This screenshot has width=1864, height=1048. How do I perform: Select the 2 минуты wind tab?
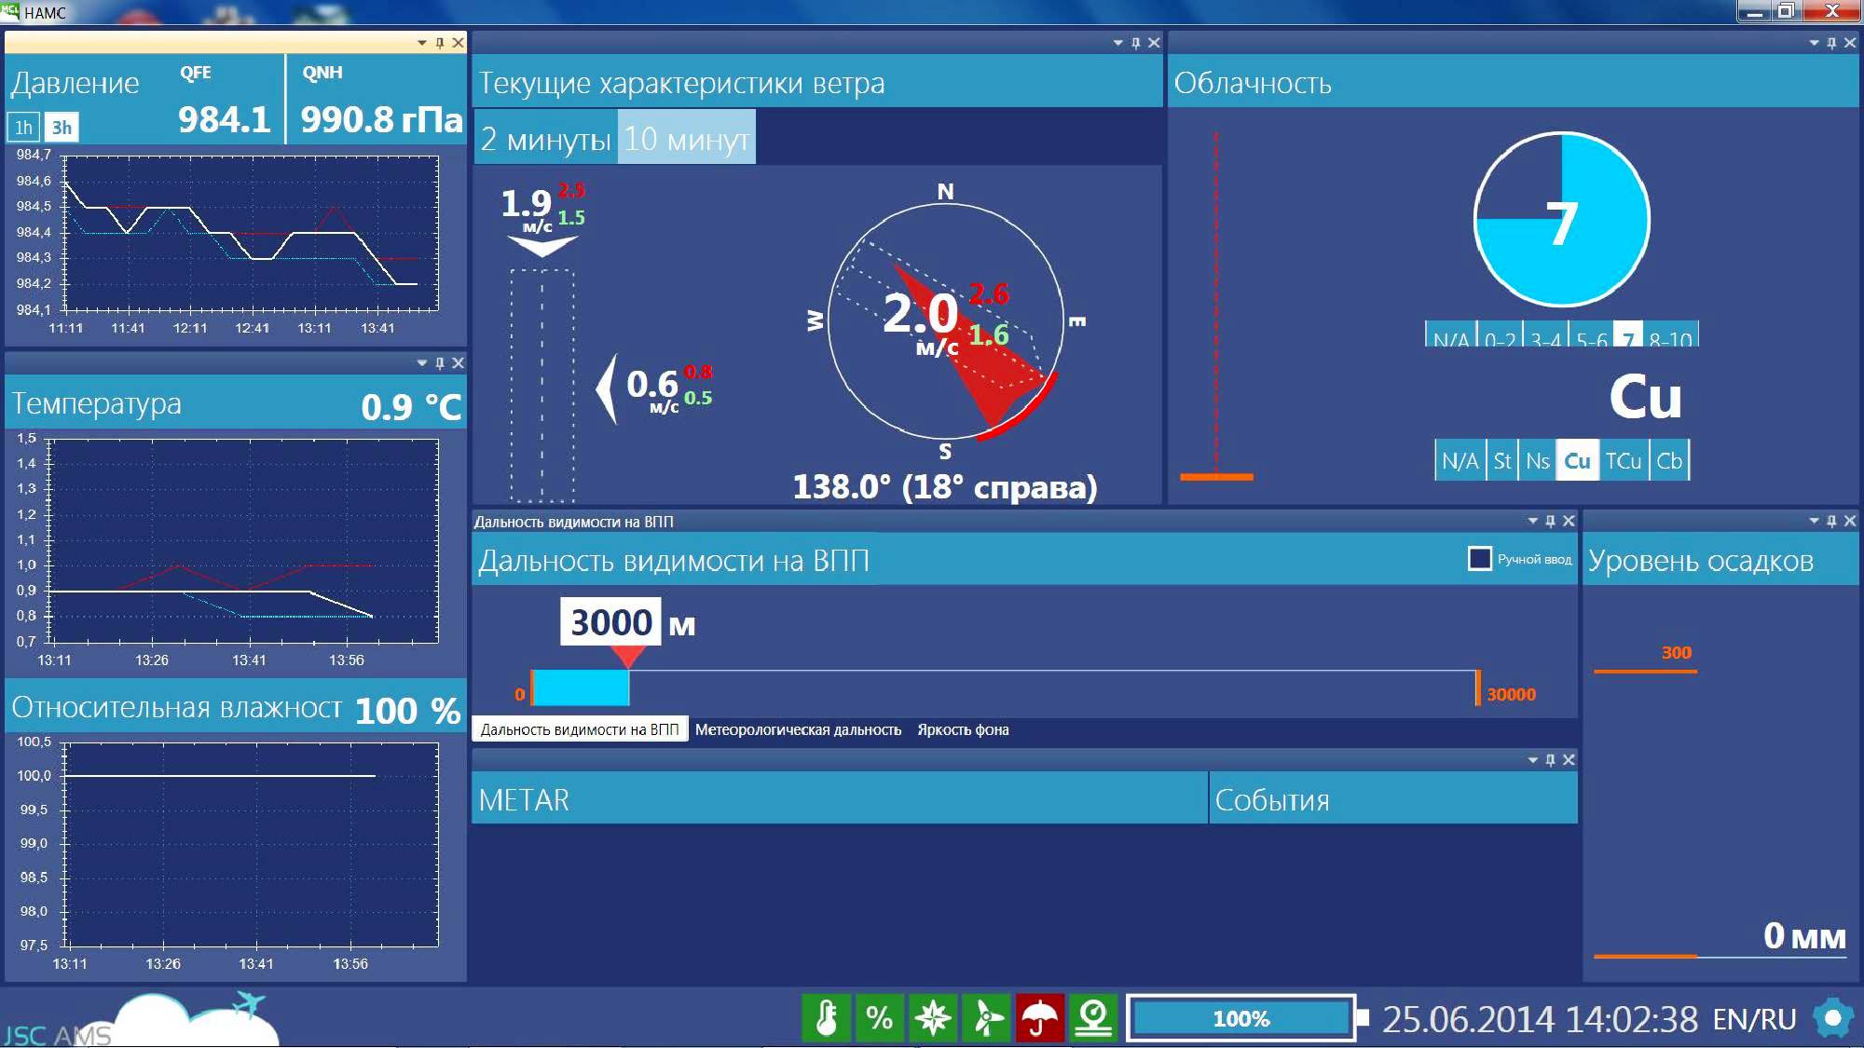[545, 138]
